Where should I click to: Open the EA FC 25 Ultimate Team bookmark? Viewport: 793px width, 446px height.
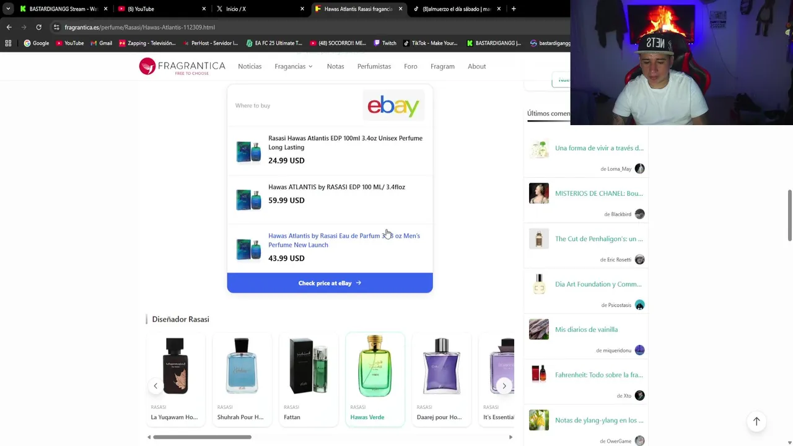[274, 43]
